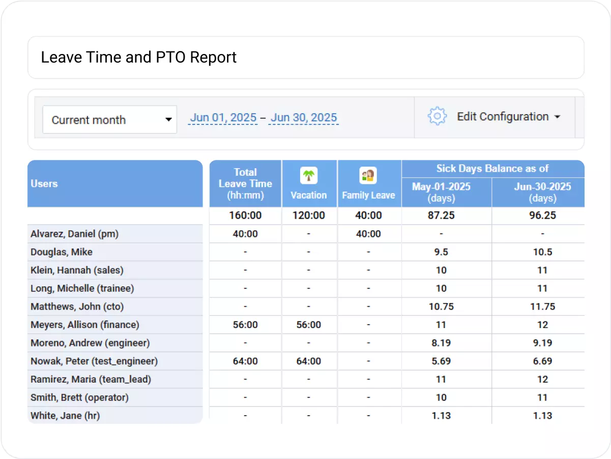The width and height of the screenshot is (611, 459).
Task: Sort by the Users column header
Action: pos(44,184)
